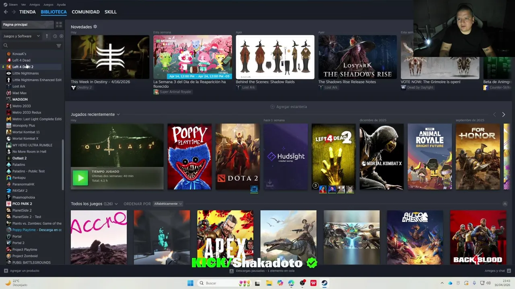Screen dimensions: 515x289
Task: Switch to the COMUNIDAD tab
Action: click(x=86, y=12)
